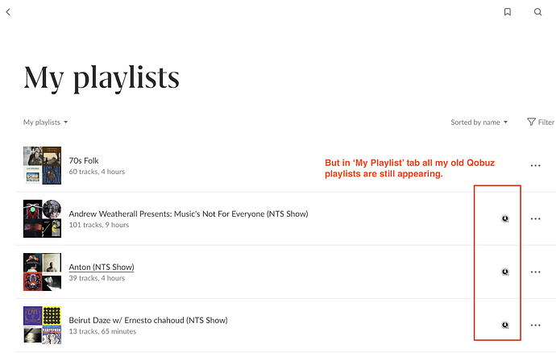Expand the My playlists dropdown
Image resolution: width=556 pixels, height=353 pixels.
(x=45, y=122)
